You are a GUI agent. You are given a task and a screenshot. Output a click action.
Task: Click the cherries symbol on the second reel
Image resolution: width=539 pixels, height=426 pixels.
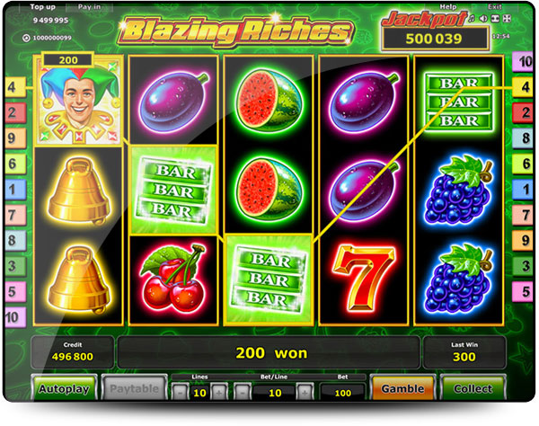click(x=172, y=277)
